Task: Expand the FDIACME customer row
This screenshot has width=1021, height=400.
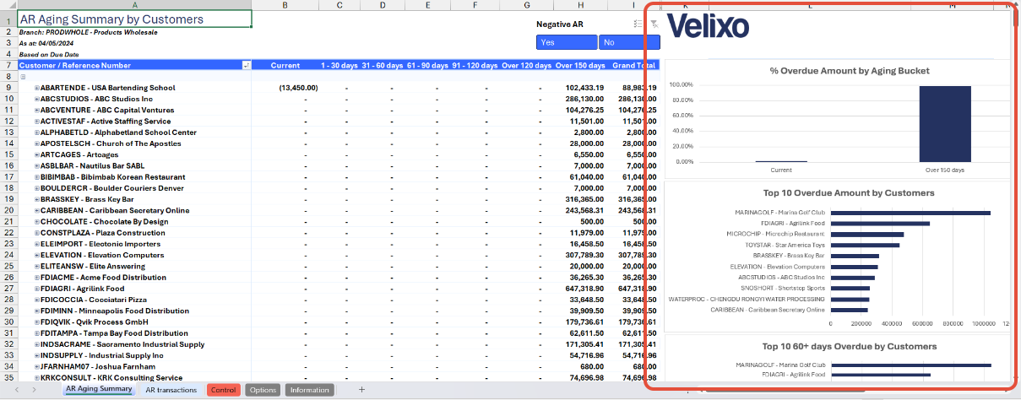Action: (x=36, y=278)
